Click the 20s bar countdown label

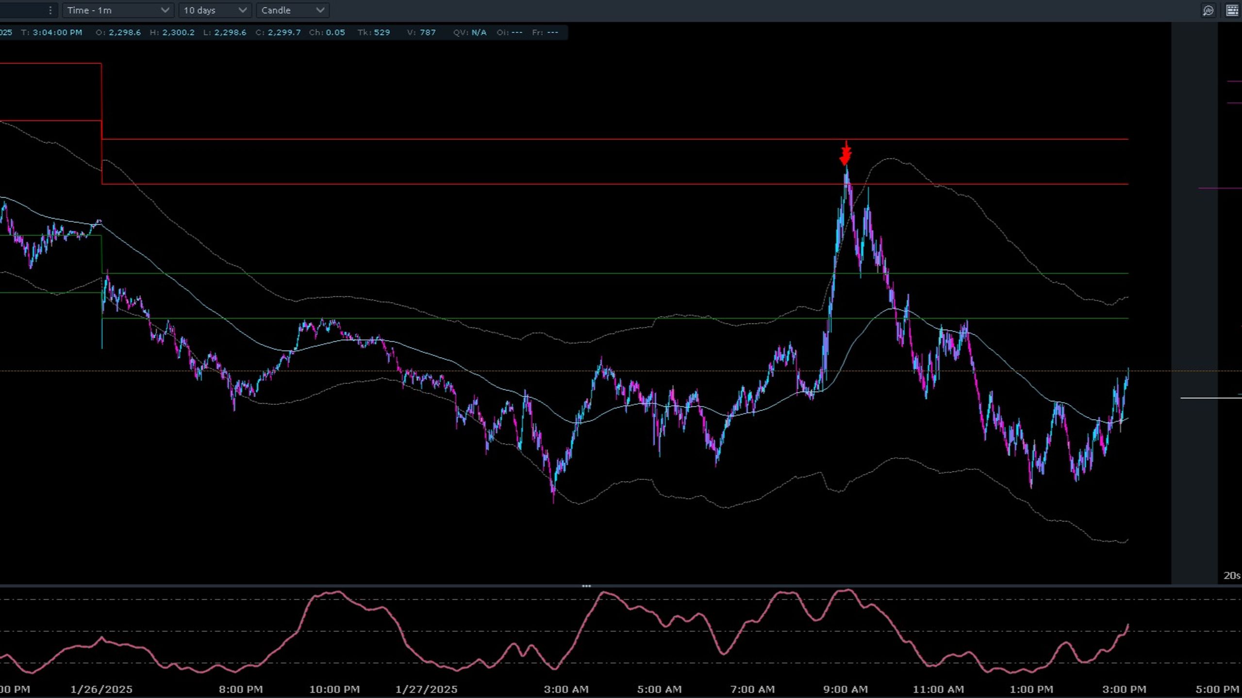[x=1232, y=575]
